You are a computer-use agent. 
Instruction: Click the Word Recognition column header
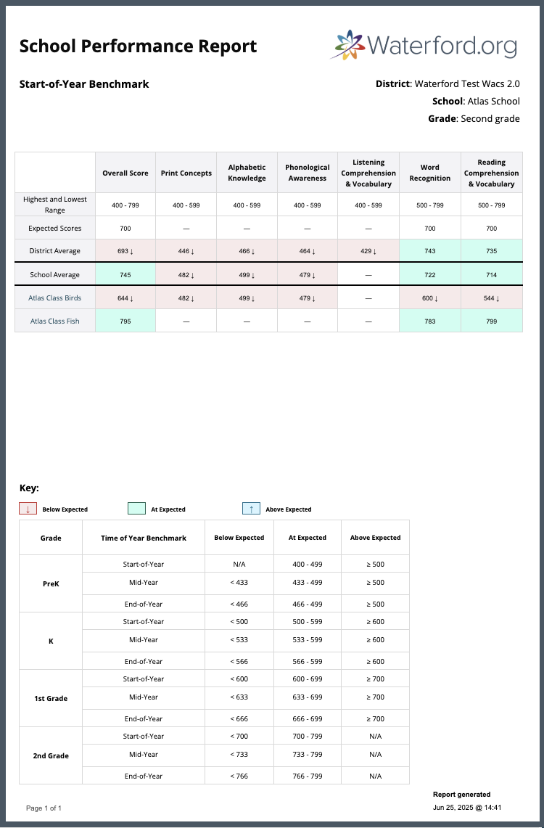pos(430,173)
